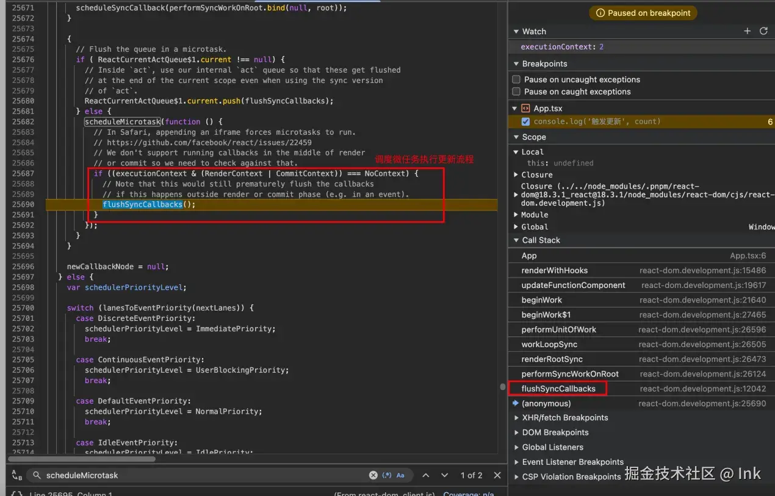This screenshot has width=775, height=496.
Task: Toggle regular expression search
Action: (387, 475)
